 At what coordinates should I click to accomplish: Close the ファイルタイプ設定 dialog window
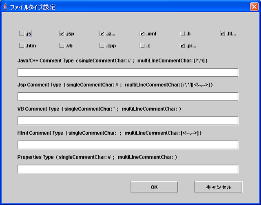click(254, 7)
